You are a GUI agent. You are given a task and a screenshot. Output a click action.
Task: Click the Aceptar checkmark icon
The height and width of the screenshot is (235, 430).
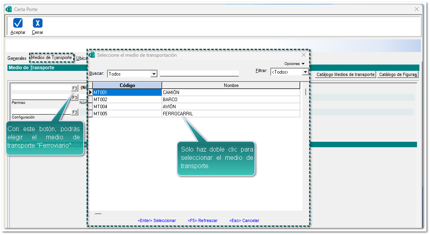18,23
